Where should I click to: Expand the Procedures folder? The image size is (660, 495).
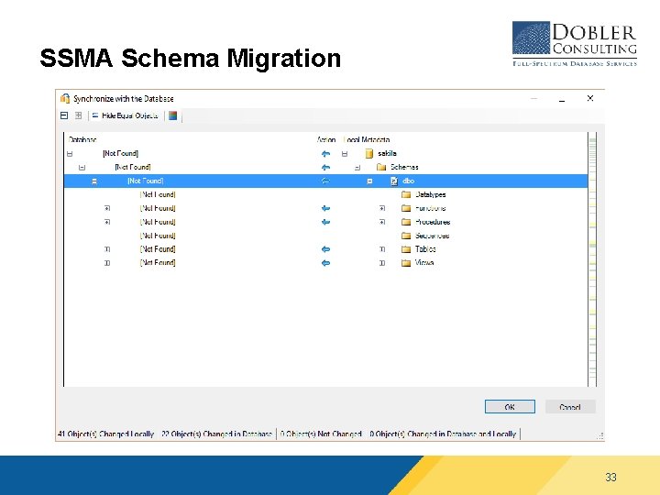pos(382,222)
